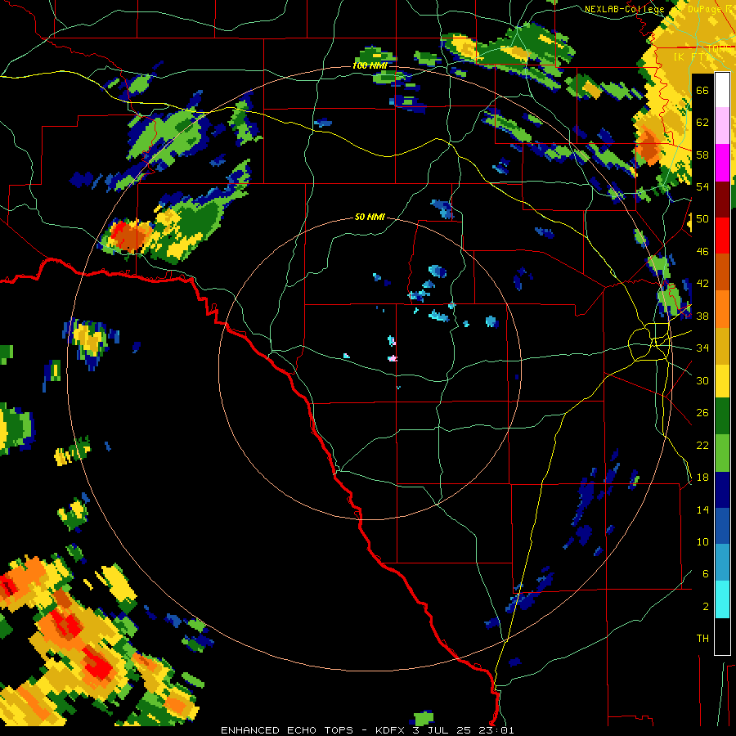The height and width of the screenshot is (736, 736).
Task: Pick the navy legend swatch near 18
Action: (x=722, y=490)
